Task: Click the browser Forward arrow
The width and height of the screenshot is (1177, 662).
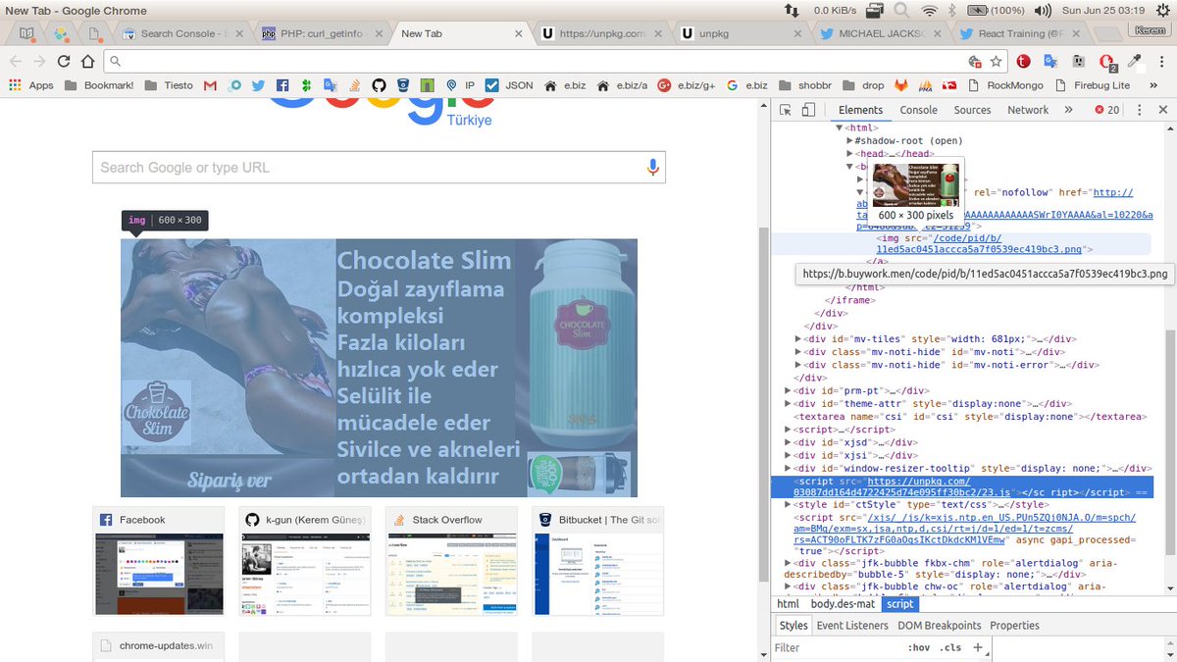Action: (x=40, y=61)
